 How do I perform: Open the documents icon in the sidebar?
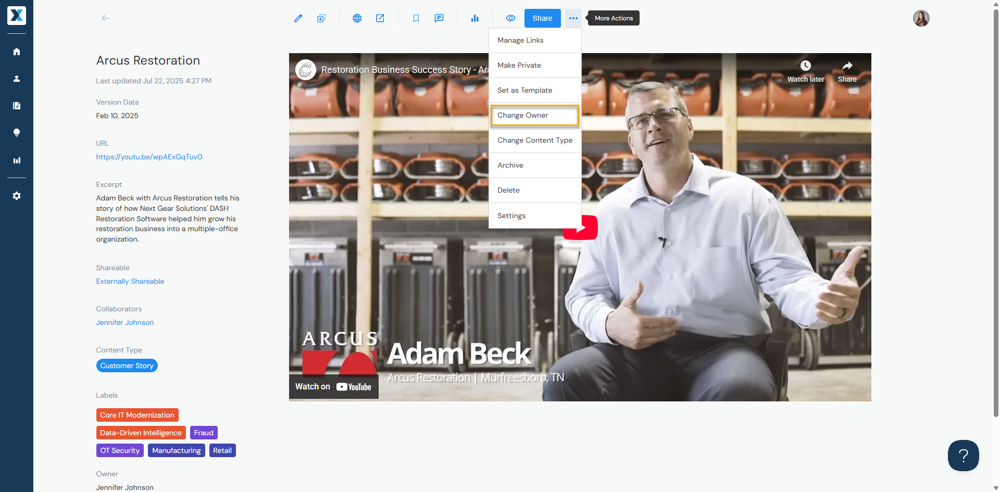click(x=17, y=106)
